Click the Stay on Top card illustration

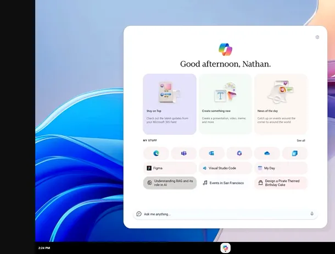point(169,92)
